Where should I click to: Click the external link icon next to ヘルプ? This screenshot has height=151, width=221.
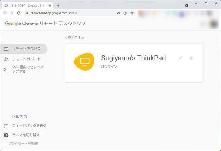25,117
